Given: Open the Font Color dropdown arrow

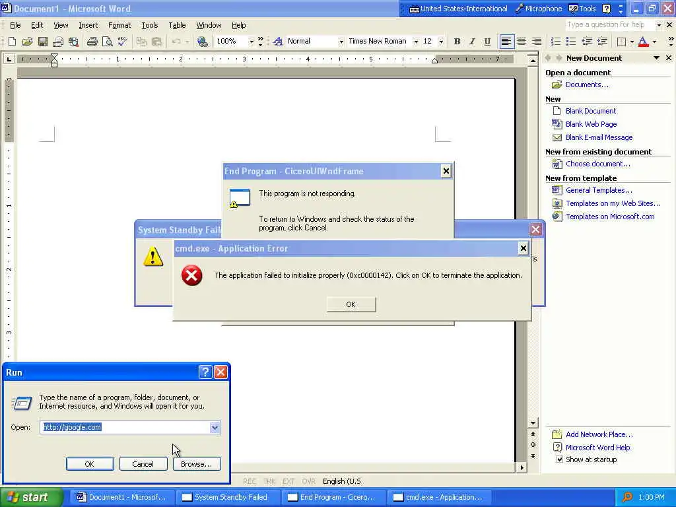Looking at the screenshot, I should tap(654, 42).
